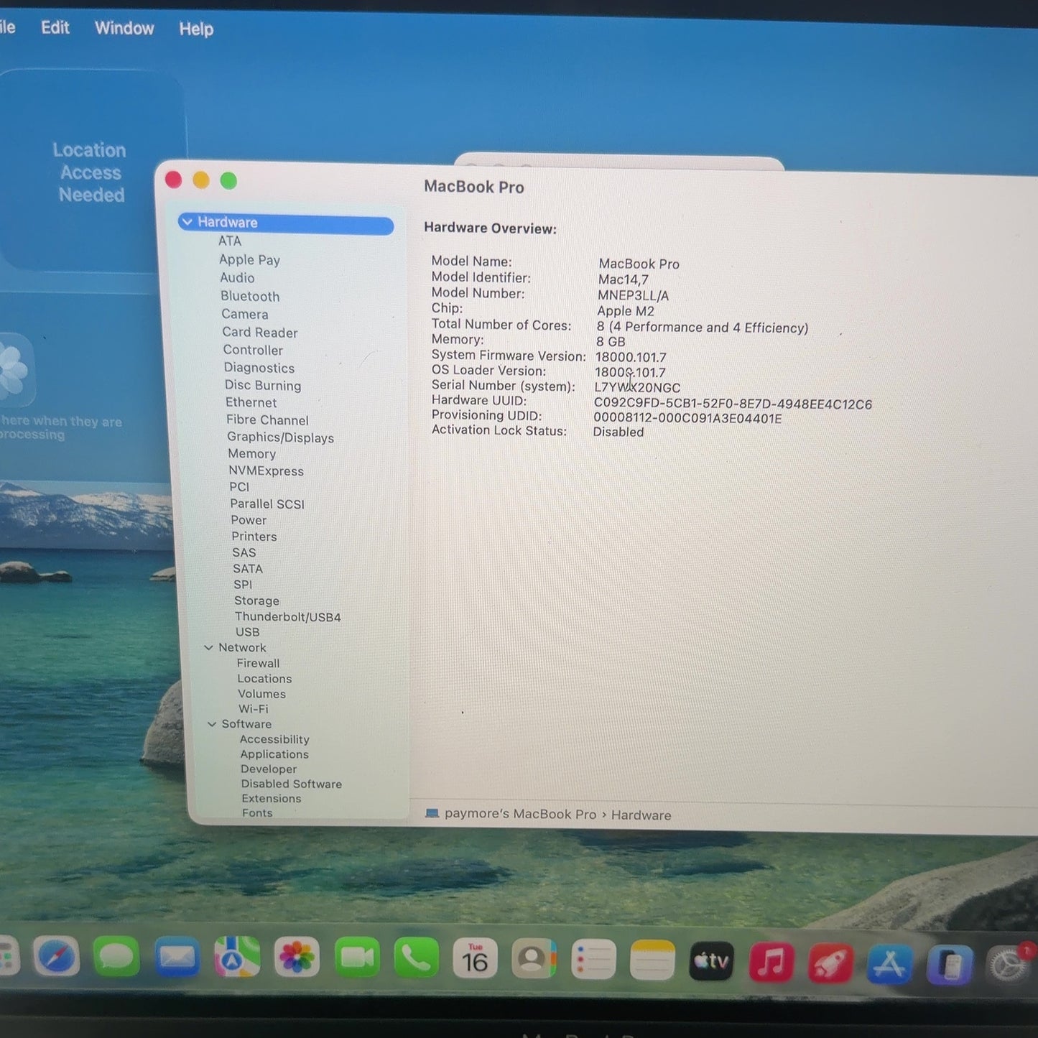
Task: View Graphics/Displays information
Action: click(280, 437)
